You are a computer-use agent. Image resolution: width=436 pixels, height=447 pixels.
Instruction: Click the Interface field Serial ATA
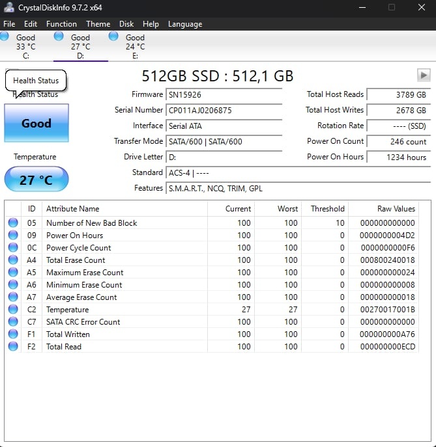pyautogui.click(x=224, y=126)
